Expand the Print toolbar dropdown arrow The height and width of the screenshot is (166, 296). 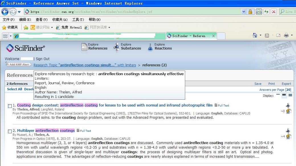[292, 35]
